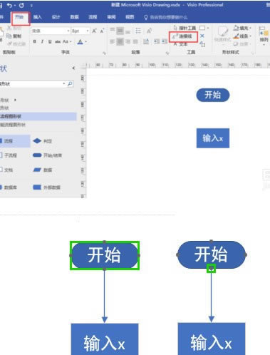Click the Justify paragraph icon
The image size is (270, 355).
(135, 41)
